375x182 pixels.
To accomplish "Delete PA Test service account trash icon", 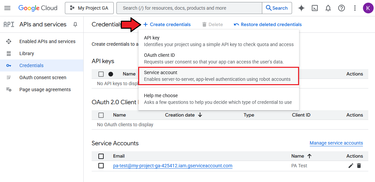I will point(359,166).
